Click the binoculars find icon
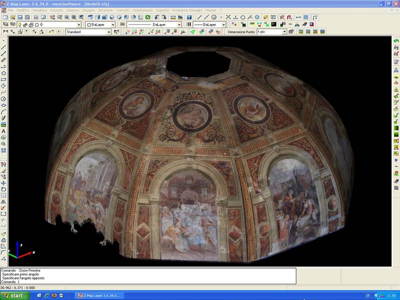The width and height of the screenshot is (400, 300). point(297,24)
